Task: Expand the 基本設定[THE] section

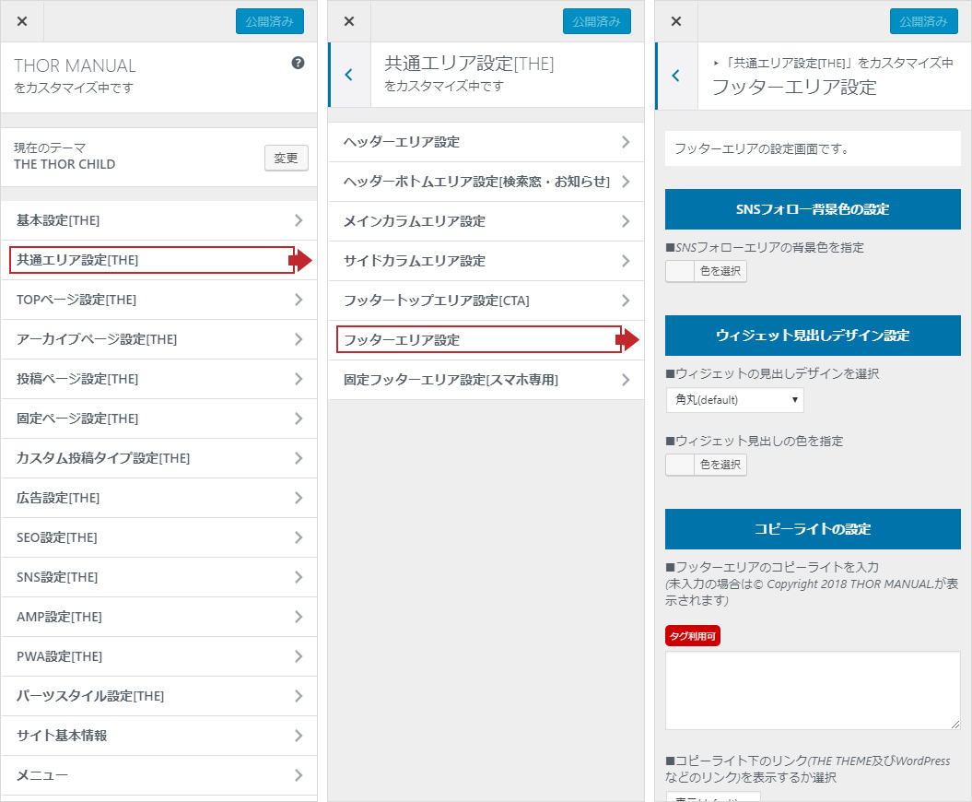Action: pyautogui.click(x=158, y=220)
